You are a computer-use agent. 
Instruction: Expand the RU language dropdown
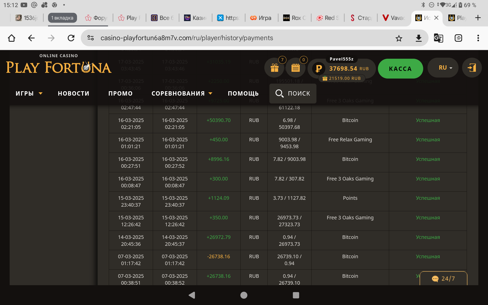coord(445,68)
